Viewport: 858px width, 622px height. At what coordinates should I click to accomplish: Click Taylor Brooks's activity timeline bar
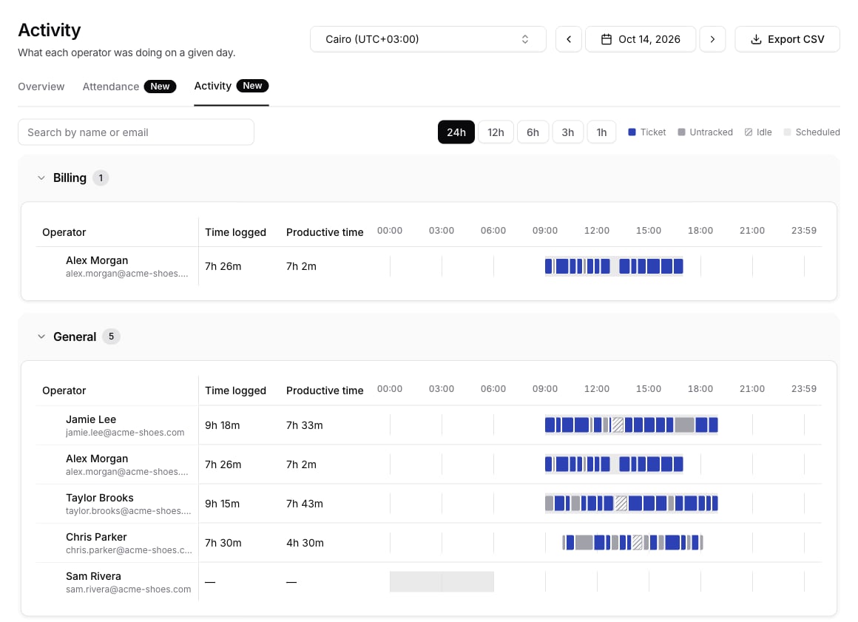point(632,503)
